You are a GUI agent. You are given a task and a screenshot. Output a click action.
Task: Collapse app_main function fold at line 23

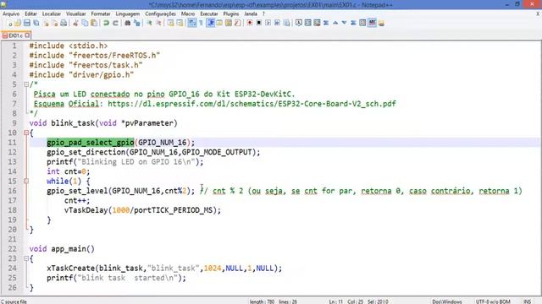26,258
